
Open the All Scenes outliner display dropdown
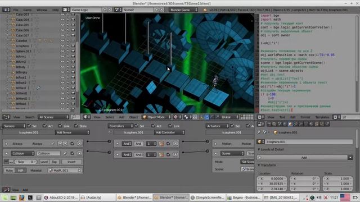click(x=53, y=117)
